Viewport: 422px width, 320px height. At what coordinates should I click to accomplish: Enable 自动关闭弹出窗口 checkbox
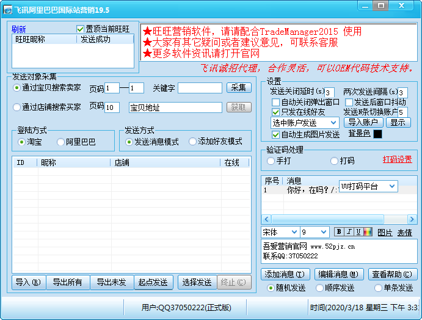point(276,103)
